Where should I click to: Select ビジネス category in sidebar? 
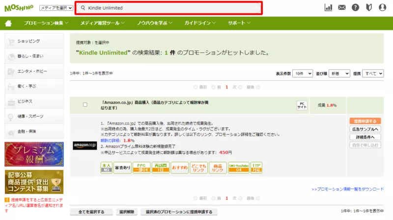(34, 101)
